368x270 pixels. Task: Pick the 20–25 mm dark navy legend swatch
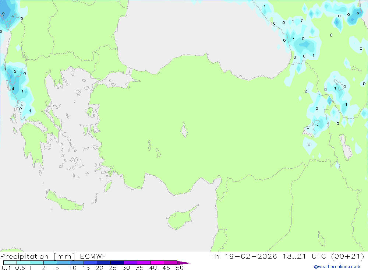click(103, 263)
